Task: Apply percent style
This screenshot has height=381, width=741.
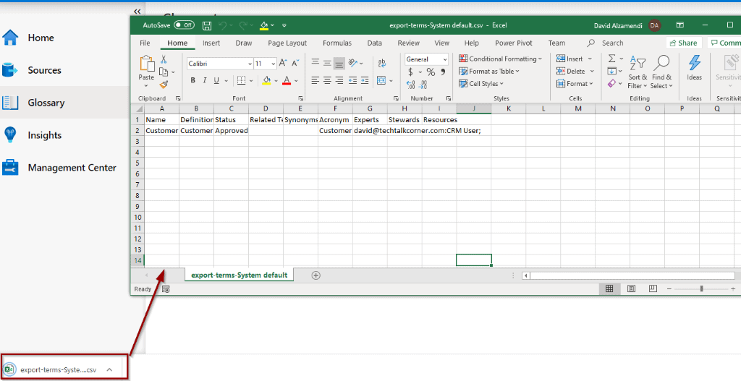Action: coord(431,72)
